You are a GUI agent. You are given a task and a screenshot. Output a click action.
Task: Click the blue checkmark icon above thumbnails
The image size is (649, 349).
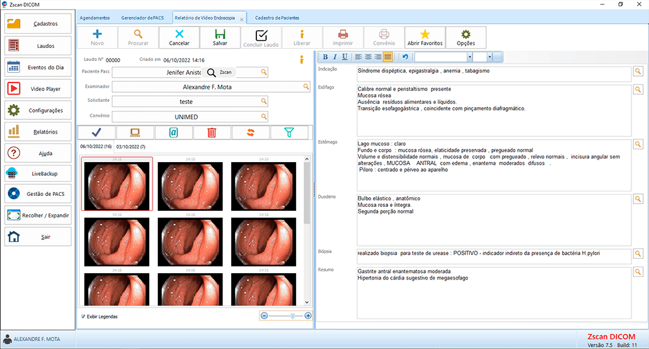(97, 132)
